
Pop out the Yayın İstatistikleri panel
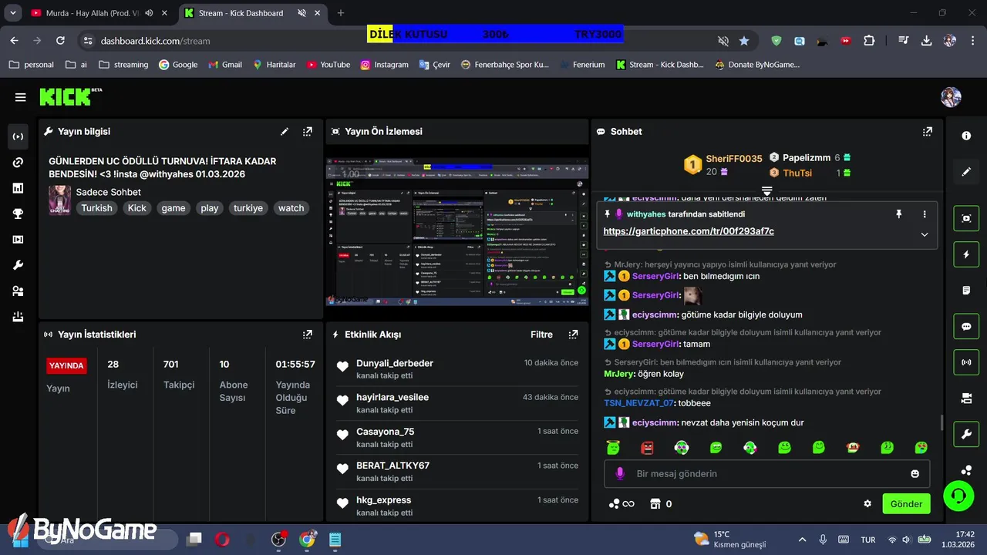click(x=308, y=335)
